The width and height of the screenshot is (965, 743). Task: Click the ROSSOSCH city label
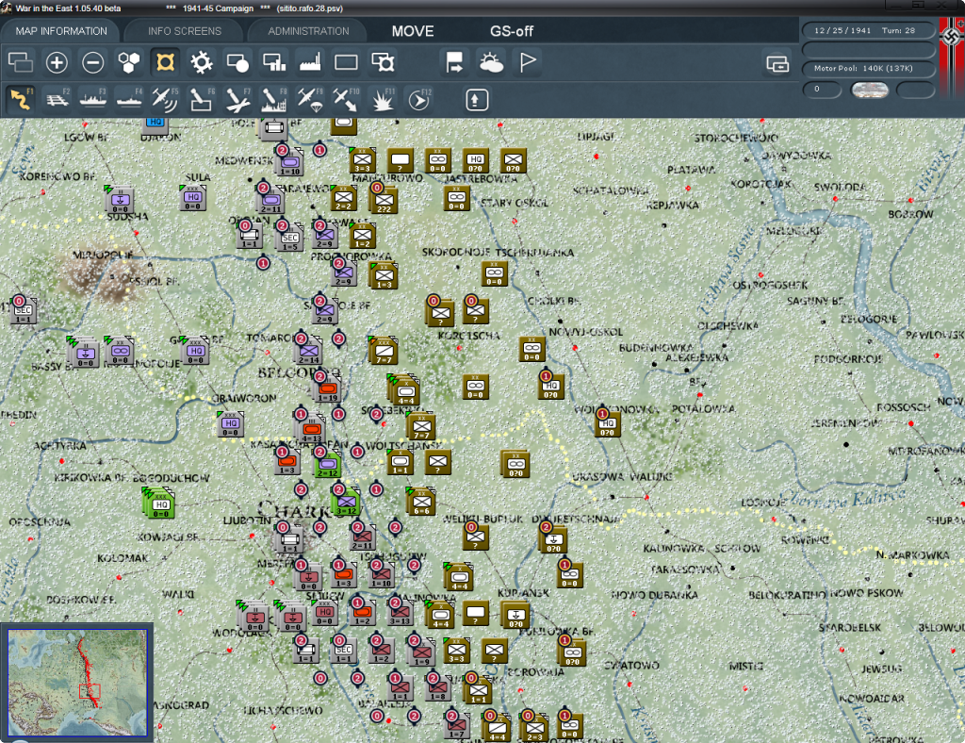(x=904, y=407)
